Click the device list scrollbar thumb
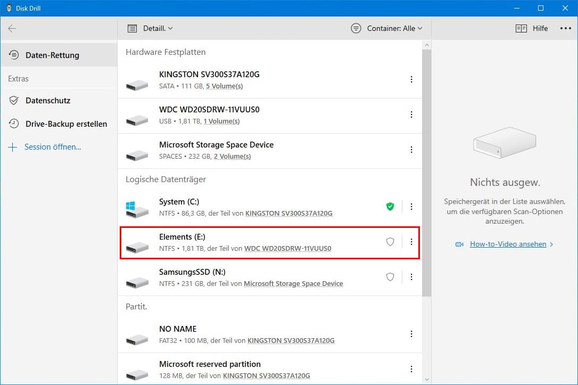 coord(427,173)
